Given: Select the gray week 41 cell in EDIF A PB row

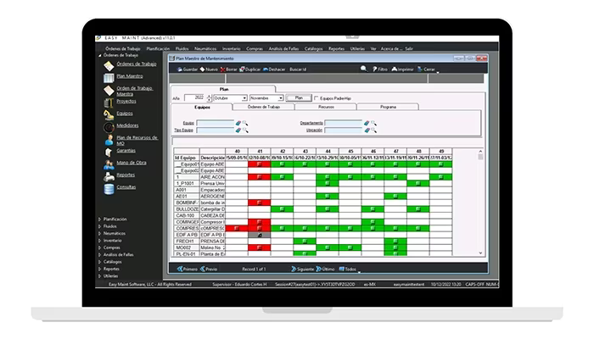Looking at the screenshot, I should 260,235.
